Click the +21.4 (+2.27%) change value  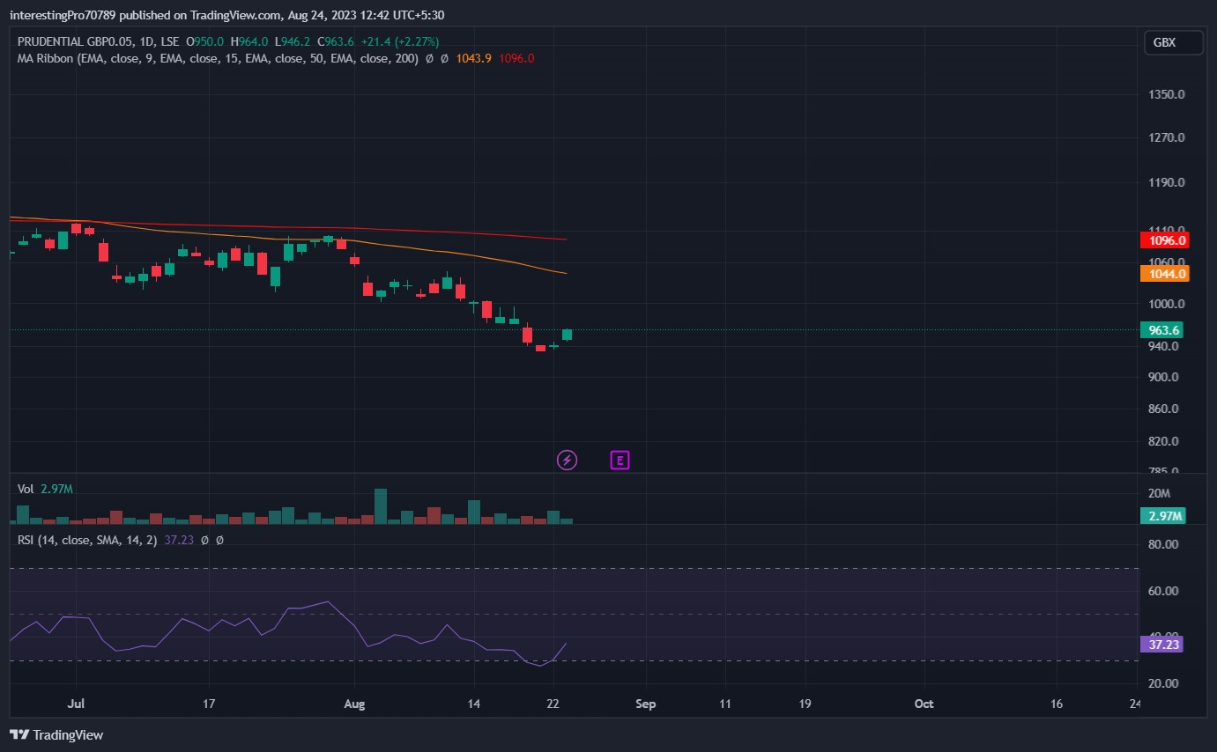[400, 41]
